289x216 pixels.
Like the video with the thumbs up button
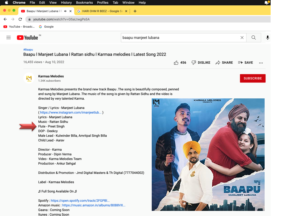pyautogui.click(x=176, y=63)
